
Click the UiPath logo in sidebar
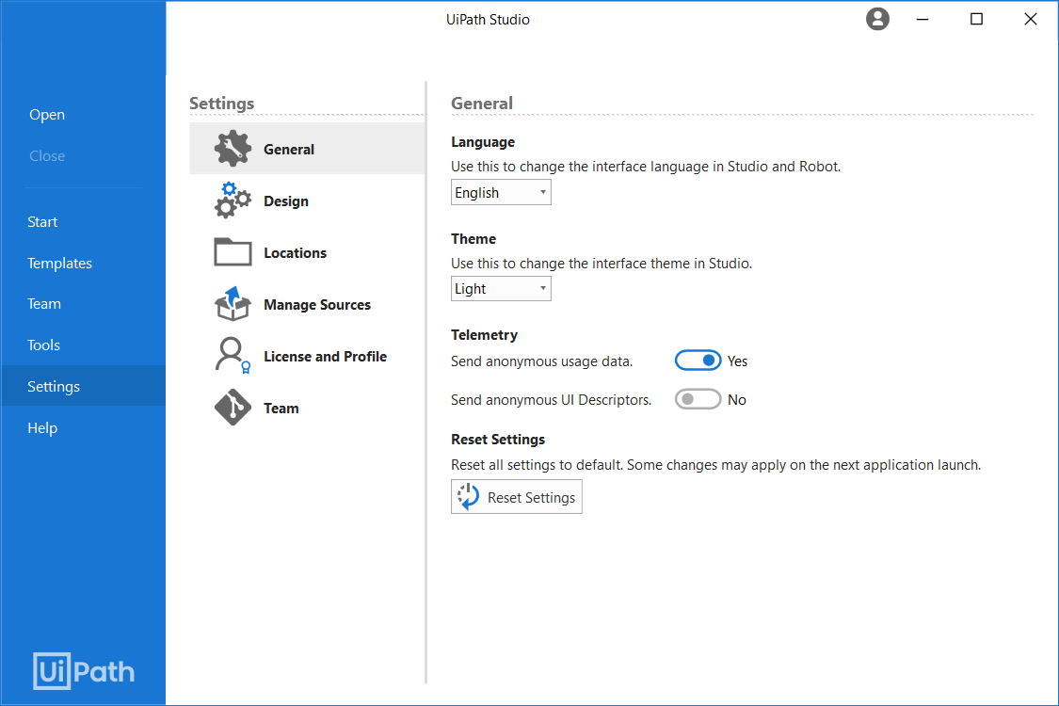pyautogui.click(x=84, y=671)
